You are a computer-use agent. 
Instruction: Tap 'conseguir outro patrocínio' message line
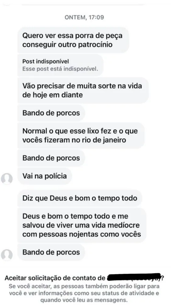pyautogui.click(x=67, y=44)
